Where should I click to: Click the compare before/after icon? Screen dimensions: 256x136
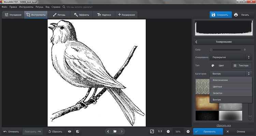click(77, 131)
